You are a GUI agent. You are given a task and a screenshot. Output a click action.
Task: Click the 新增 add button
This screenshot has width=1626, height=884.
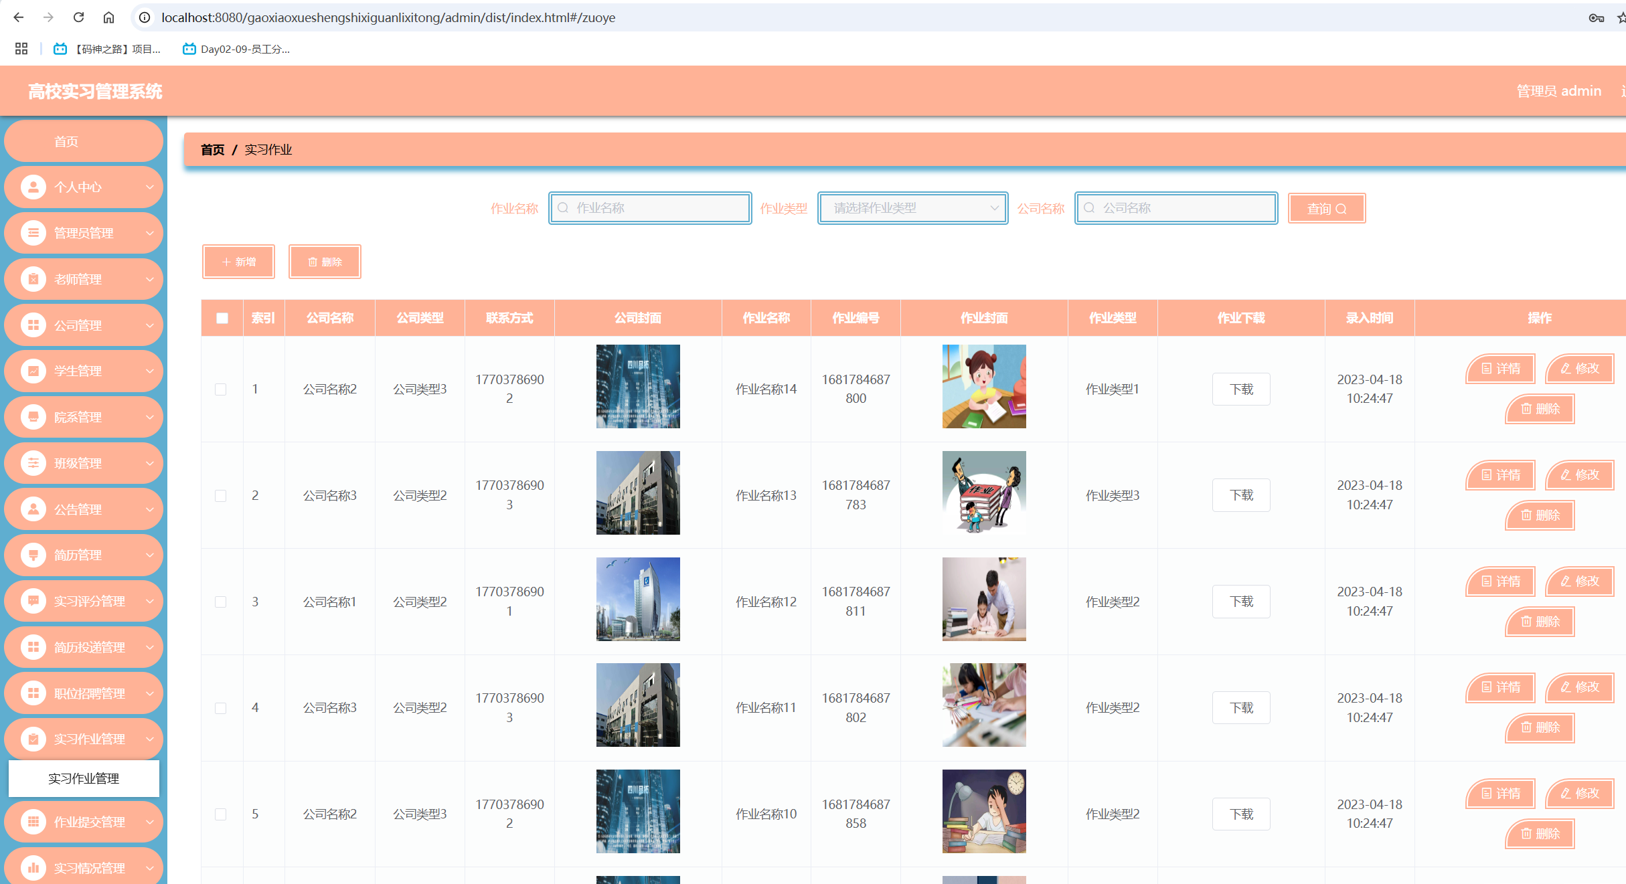tap(238, 262)
